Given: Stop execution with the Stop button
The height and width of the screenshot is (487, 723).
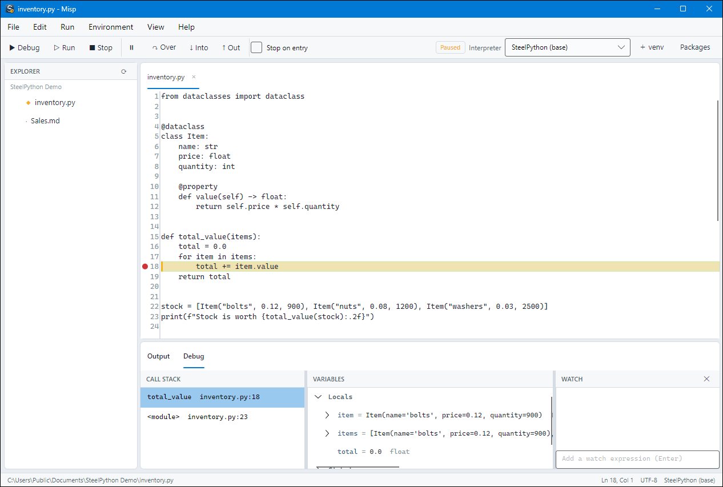Looking at the screenshot, I should point(101,47).
